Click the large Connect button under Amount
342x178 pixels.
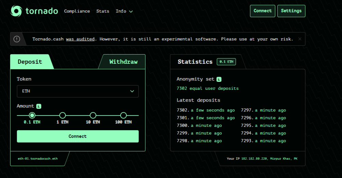pyautogui.click(x=78, y=136)
